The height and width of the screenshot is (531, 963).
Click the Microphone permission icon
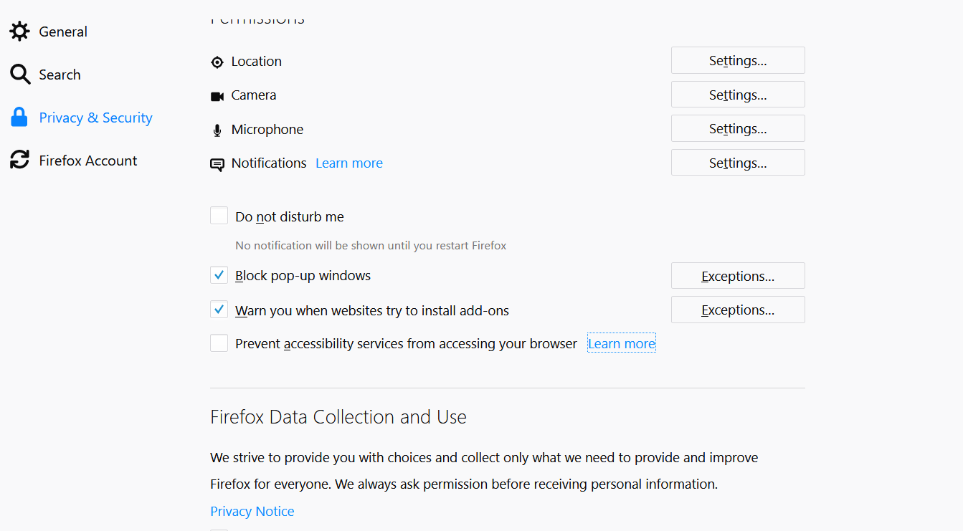coord(217,130)
